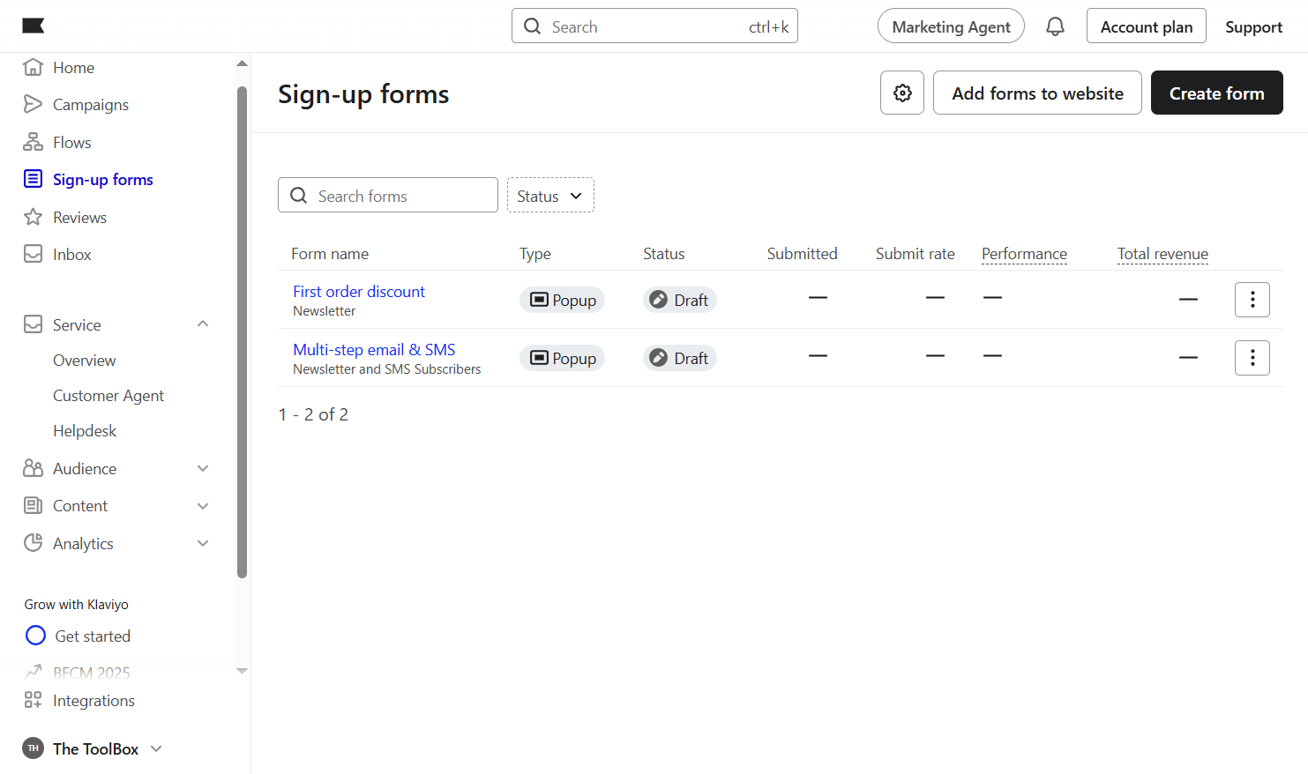
Task: Toggle the Get started circle
Action: (x=35, y=636)
